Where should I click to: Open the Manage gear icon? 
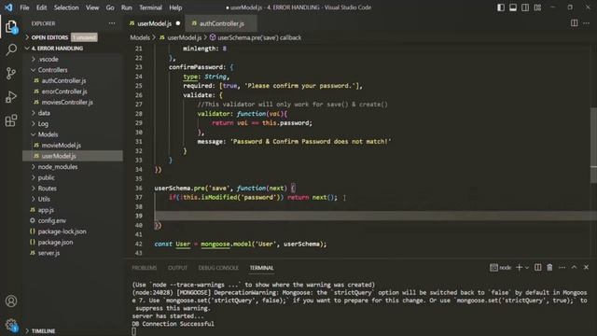tap(11, 325)
